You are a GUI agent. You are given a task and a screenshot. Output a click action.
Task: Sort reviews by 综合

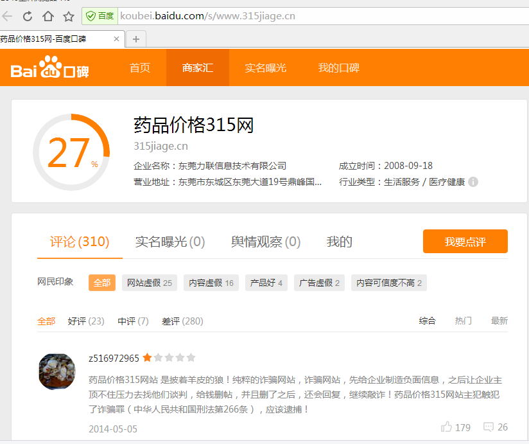pyautogui.click(x=427, y=321)
